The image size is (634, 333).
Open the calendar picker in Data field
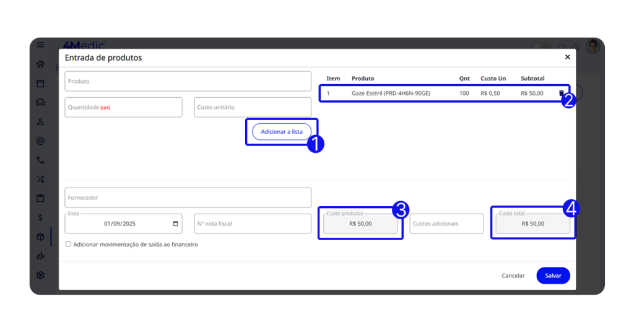(x=176, y=223)
